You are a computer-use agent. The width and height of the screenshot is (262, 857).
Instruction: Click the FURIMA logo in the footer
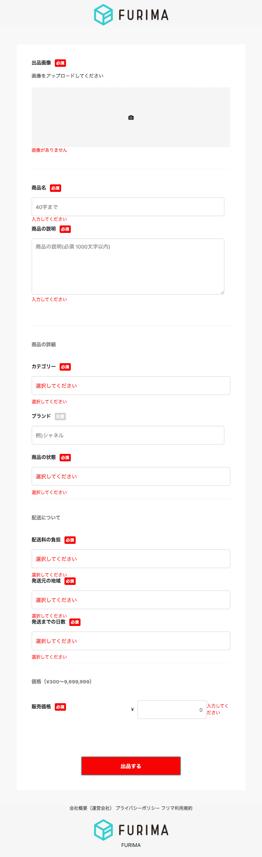[131, 830]
